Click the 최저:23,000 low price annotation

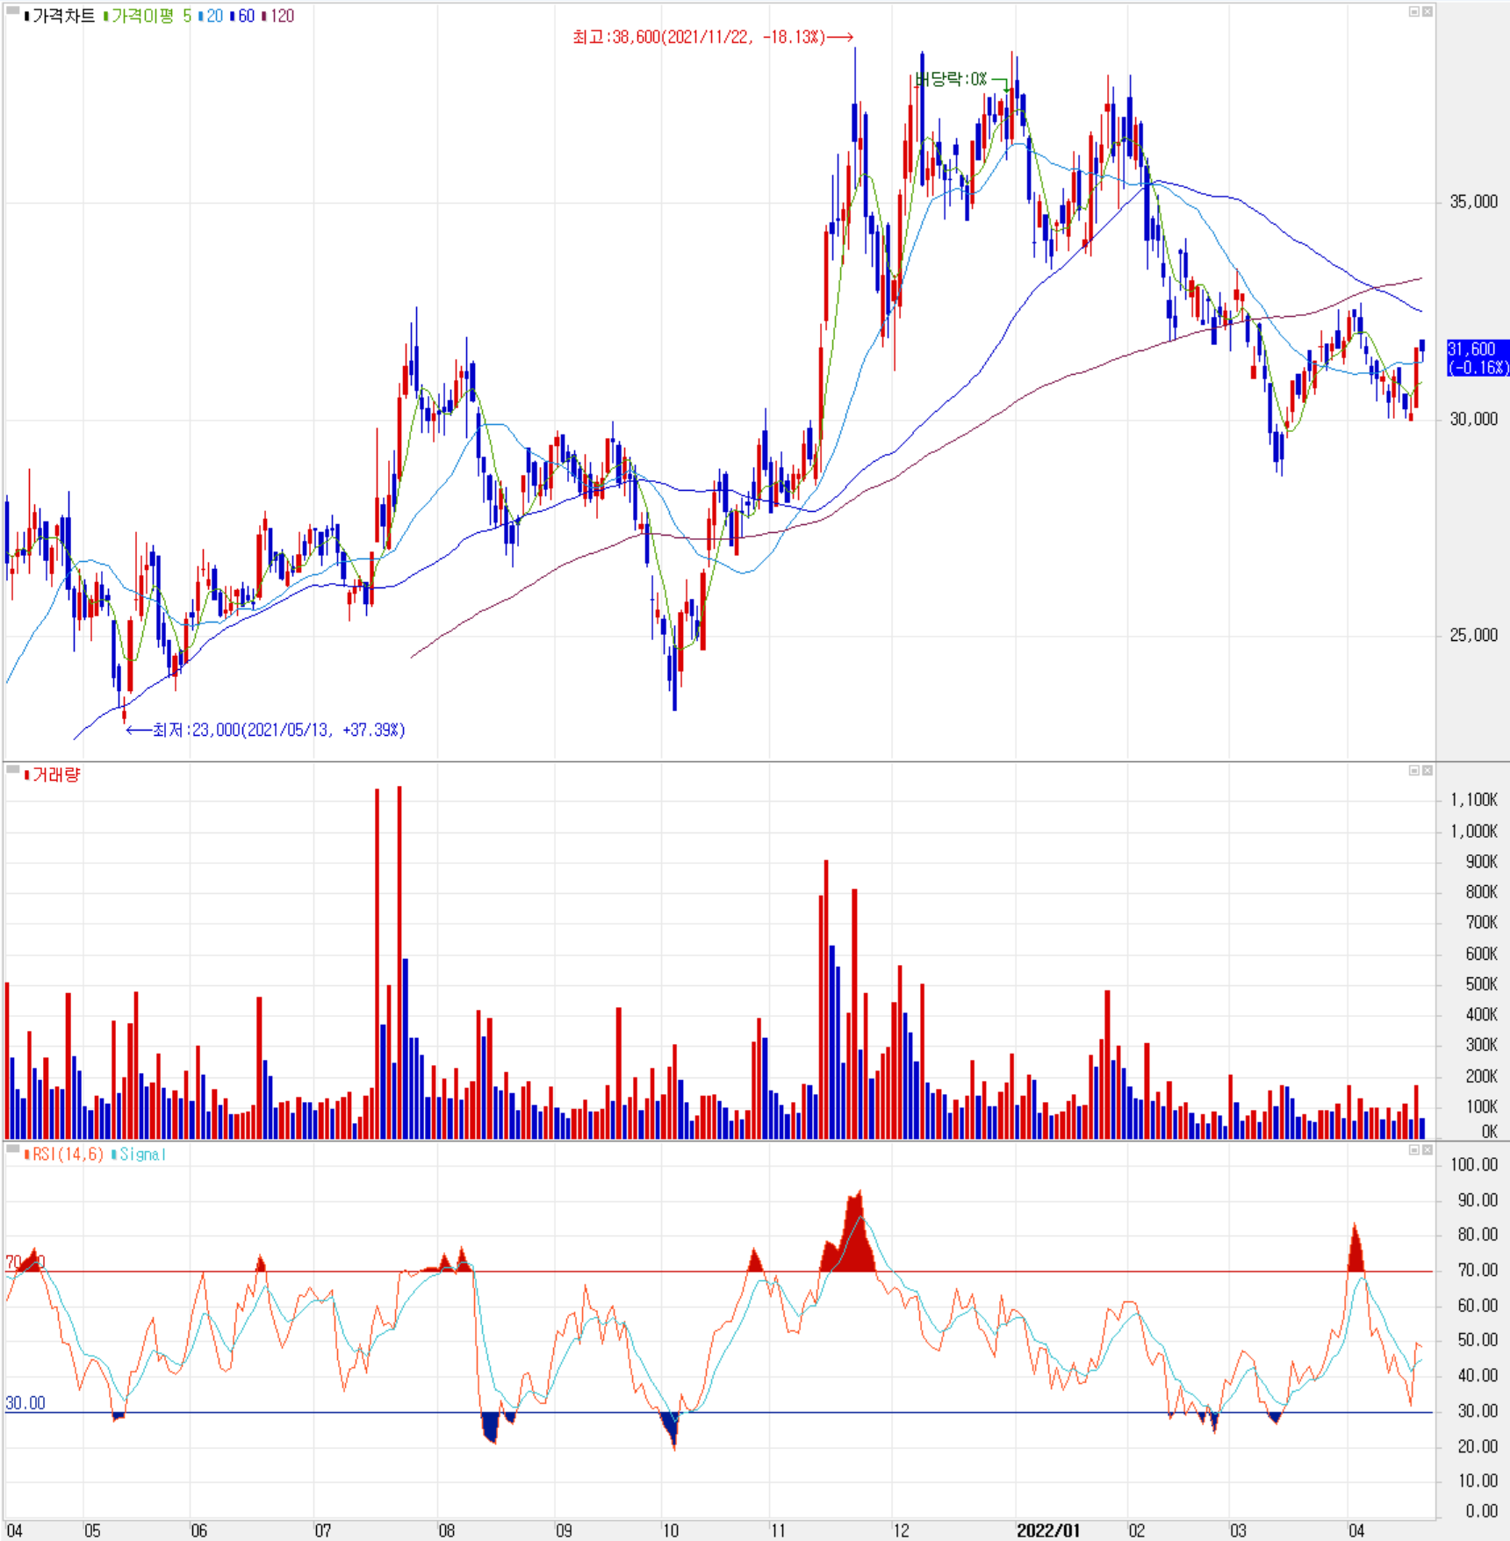(266, 730)
